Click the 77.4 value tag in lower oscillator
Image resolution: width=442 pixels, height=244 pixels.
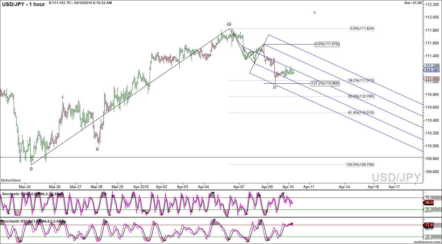[x=429, y=225]
